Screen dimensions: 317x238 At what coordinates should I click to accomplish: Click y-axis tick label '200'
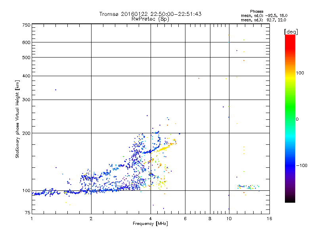click(x=27, y=133)
